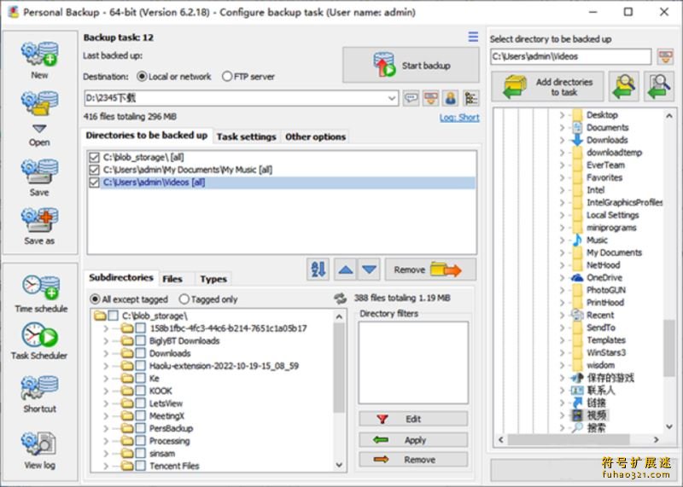Open the Time schedule settings

point(40,293)
